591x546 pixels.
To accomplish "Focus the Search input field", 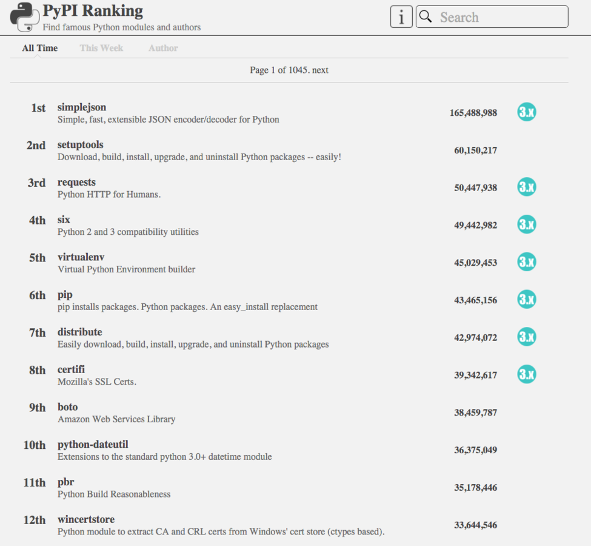I will pos(492,17).
